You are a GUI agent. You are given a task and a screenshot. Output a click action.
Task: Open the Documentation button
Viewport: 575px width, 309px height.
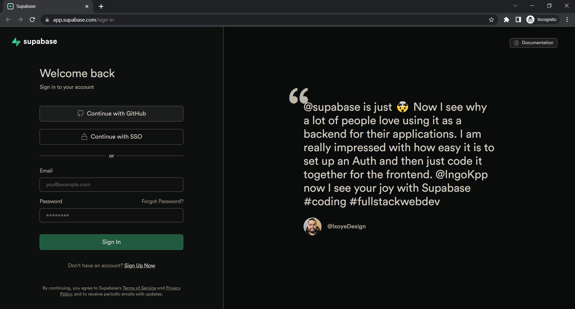point(533,43)
